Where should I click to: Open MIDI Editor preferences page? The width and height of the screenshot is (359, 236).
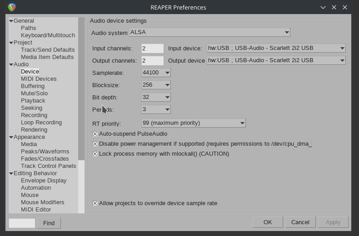click(36, 210)
